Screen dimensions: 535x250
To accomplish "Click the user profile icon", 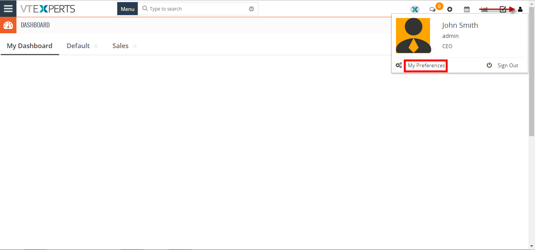I will [x=520, y=9].
